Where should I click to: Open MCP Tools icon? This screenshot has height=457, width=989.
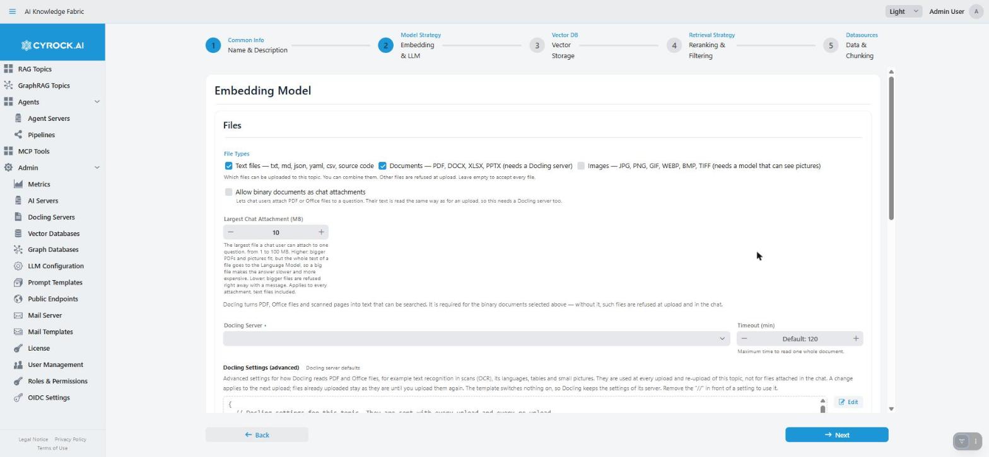pos(8,151)
